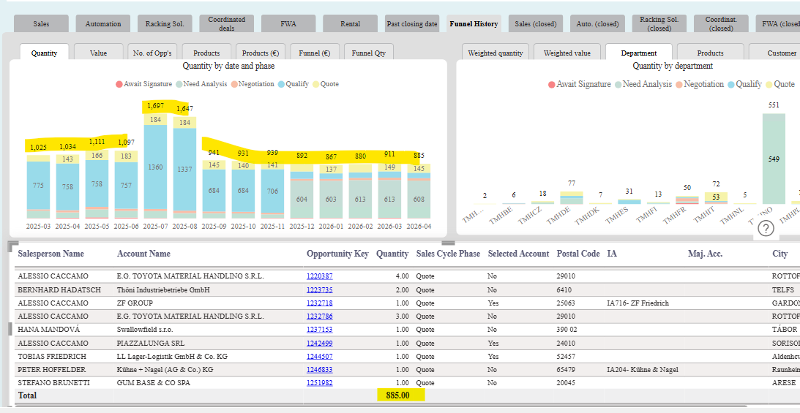The width and height of the screenshot is (800, 413).
Task: Select the GUM BASE & CO SPA cell
Action: [154, 382]
